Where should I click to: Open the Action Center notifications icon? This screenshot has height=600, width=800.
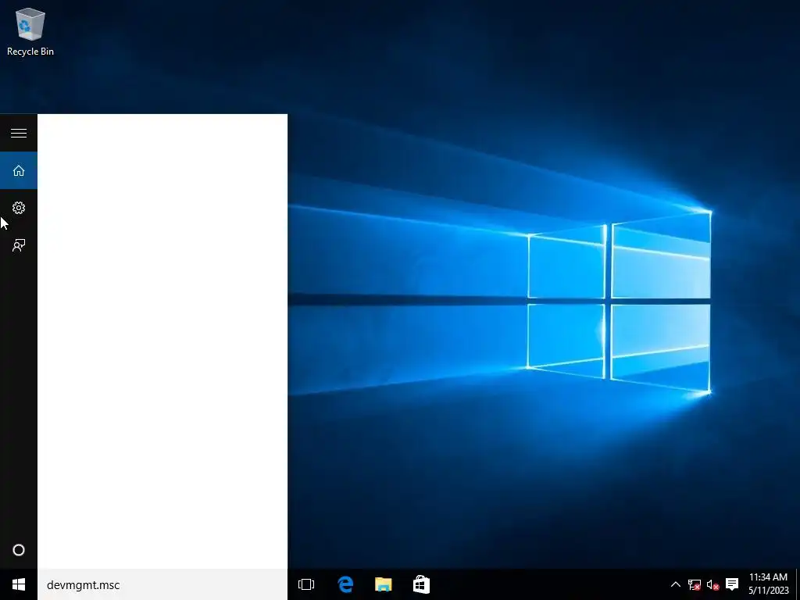(732, 584)
